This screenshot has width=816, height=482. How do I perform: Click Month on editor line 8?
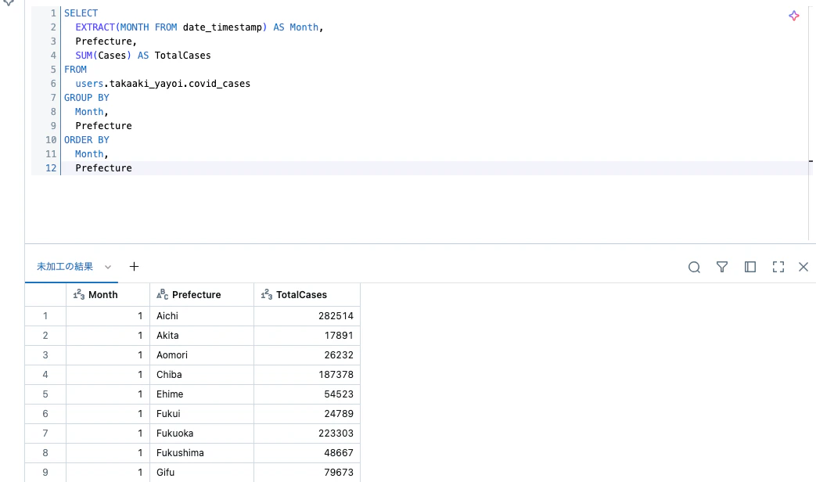[x=89, y=111]
